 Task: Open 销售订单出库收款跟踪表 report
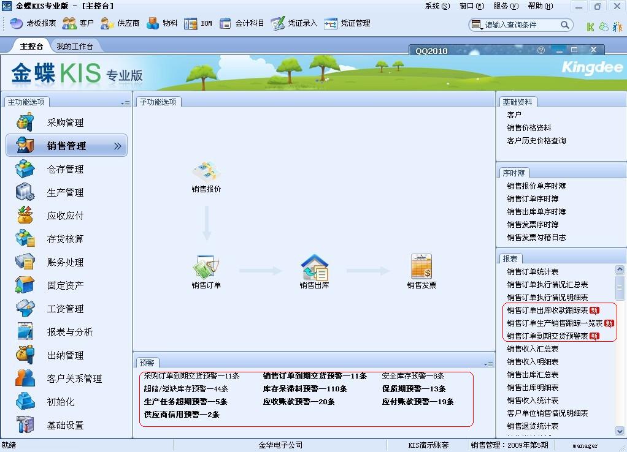pos(547,311)
